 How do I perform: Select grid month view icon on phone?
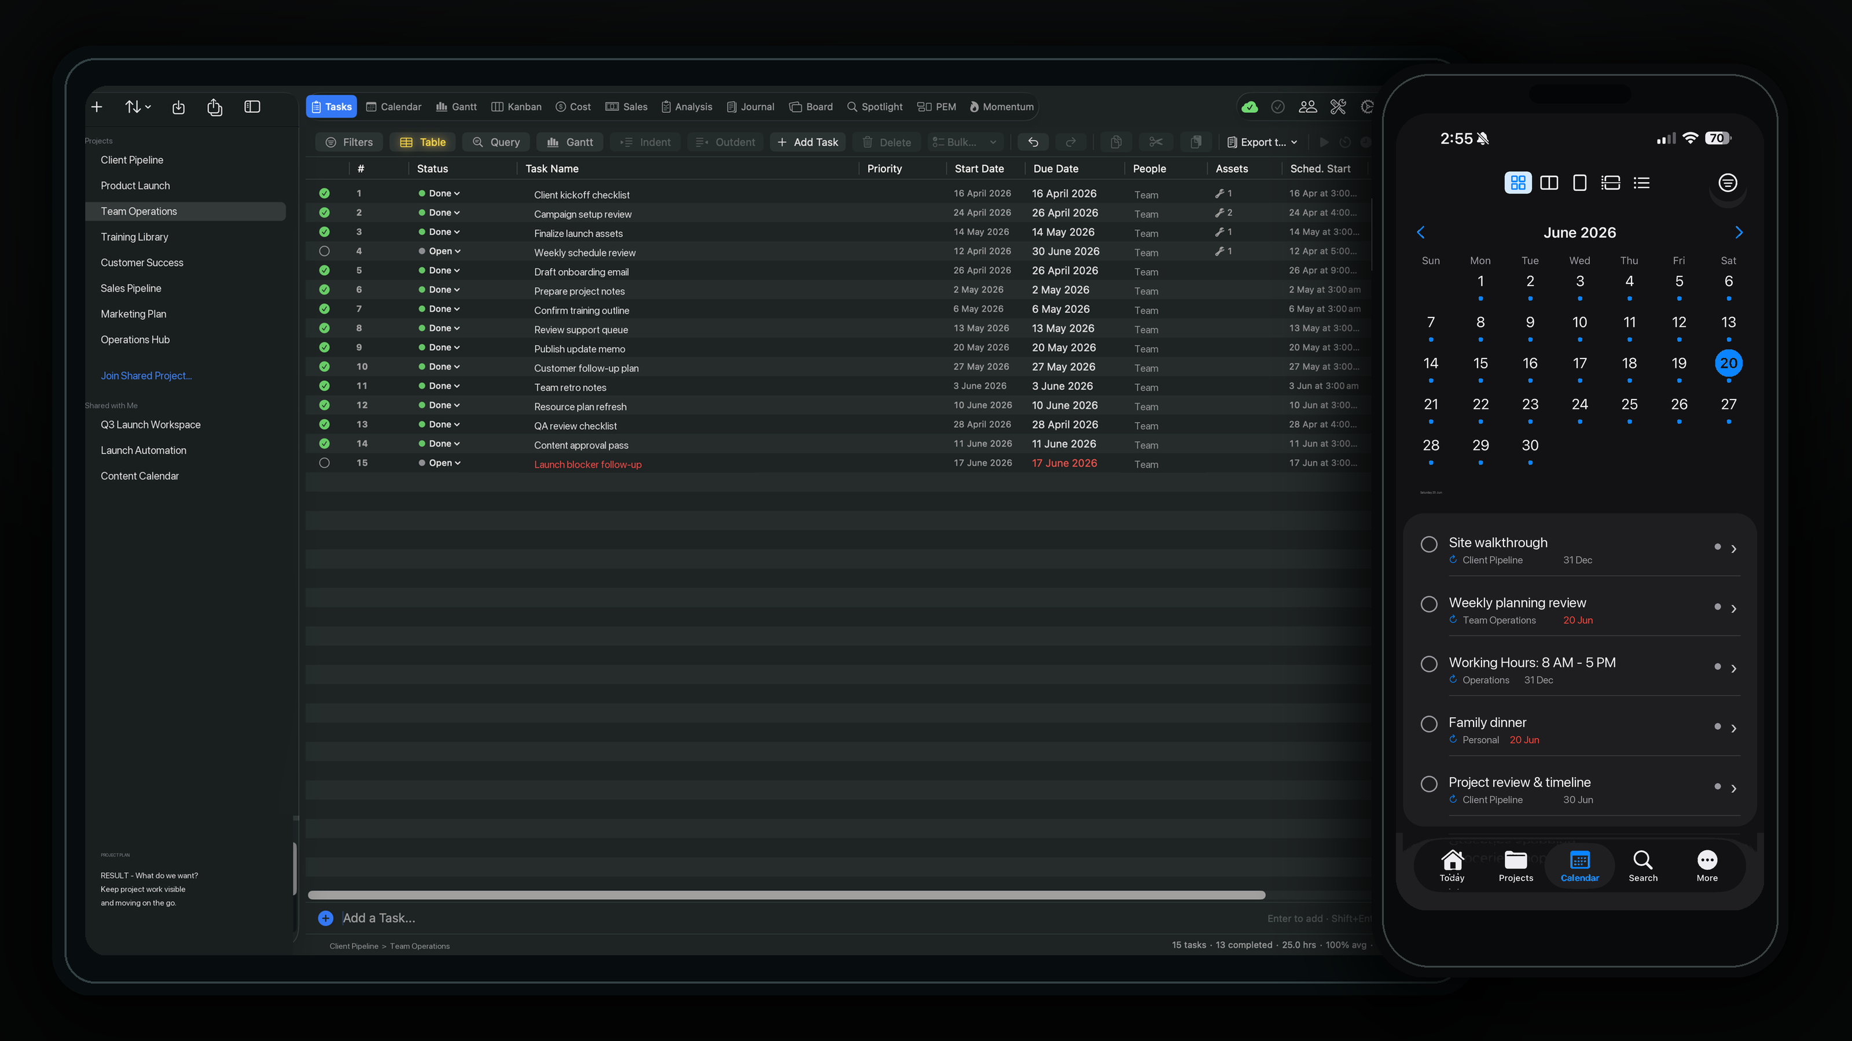pos(1517,183)
